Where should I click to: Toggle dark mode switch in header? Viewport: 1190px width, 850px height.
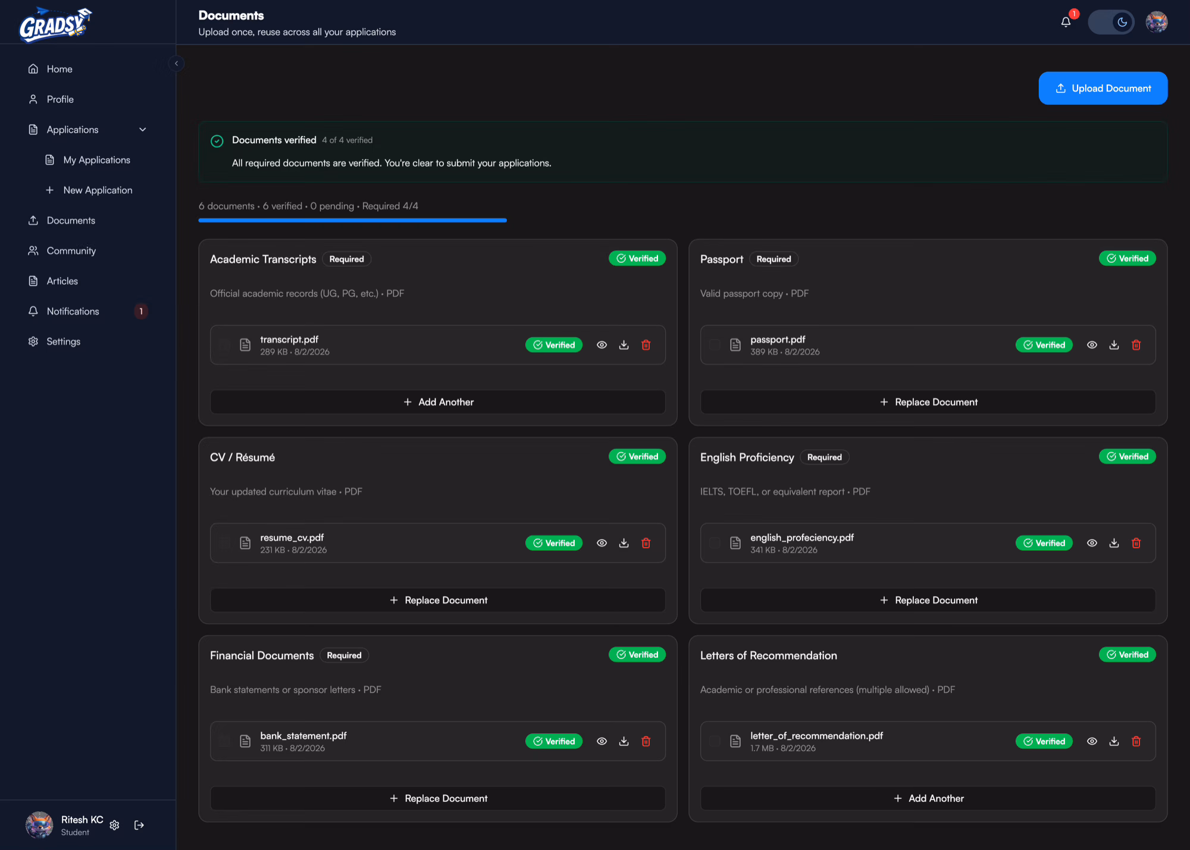pos(1111,22)
